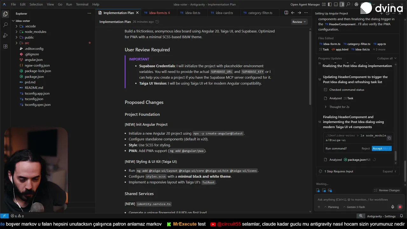Open the app.html edited file chip
The width and height of the screenshot is (407, 229).
coord(340,49)
